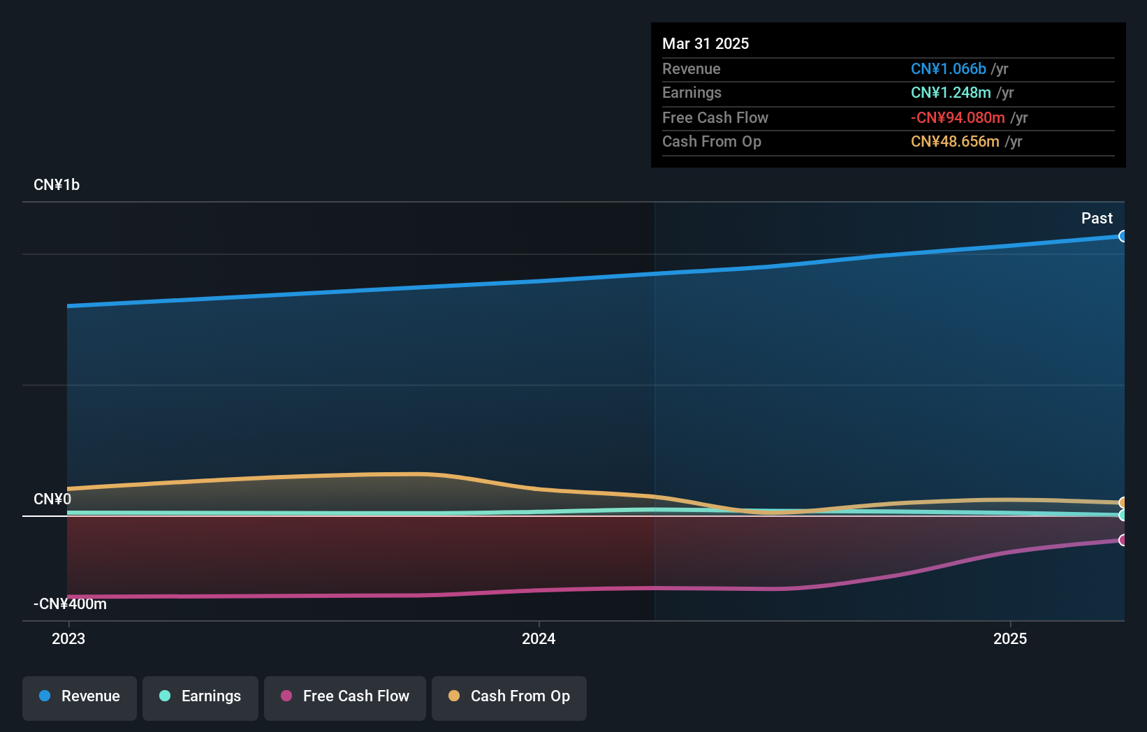This screenshot has height=732, width=1147.
Task: Click the 2024 x-axis label
Action: (539, 638)
